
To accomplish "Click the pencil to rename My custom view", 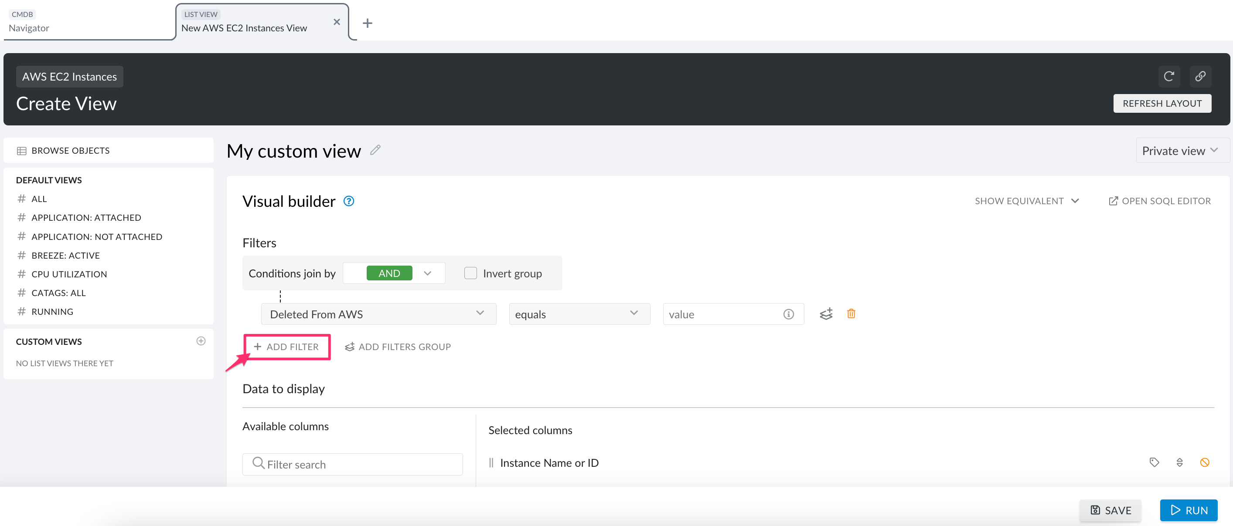I will pyautogui.click(x=375, y=150).
